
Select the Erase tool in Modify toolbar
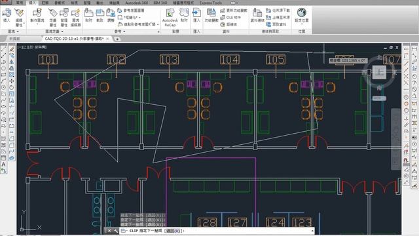12,49
